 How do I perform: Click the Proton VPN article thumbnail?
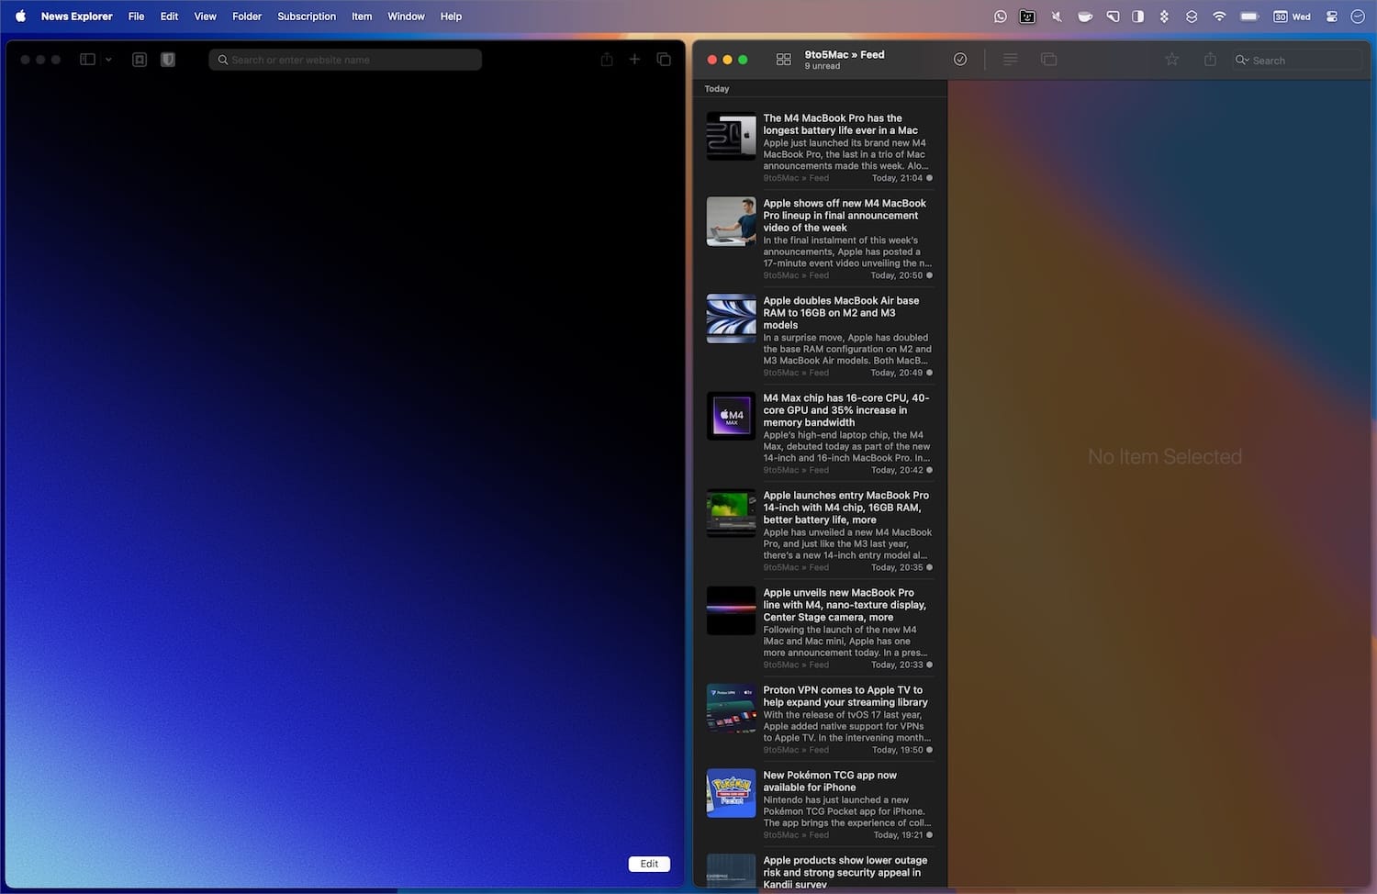click(731, 708)
